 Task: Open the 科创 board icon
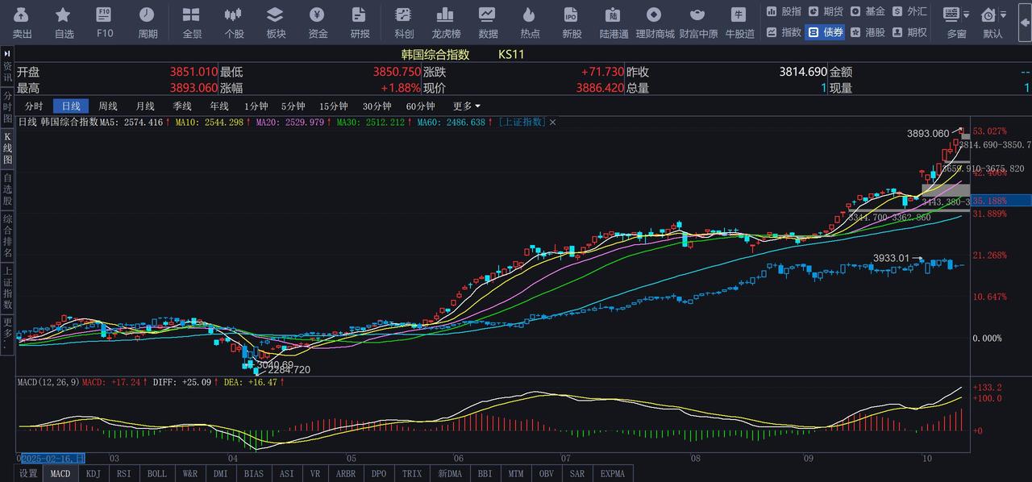point(404,15)
